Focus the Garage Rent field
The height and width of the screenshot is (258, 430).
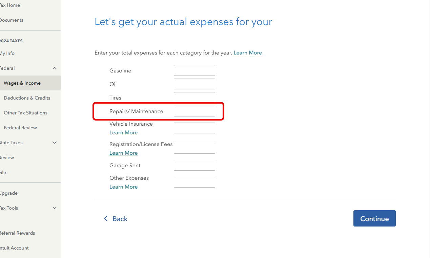(194, 165)
